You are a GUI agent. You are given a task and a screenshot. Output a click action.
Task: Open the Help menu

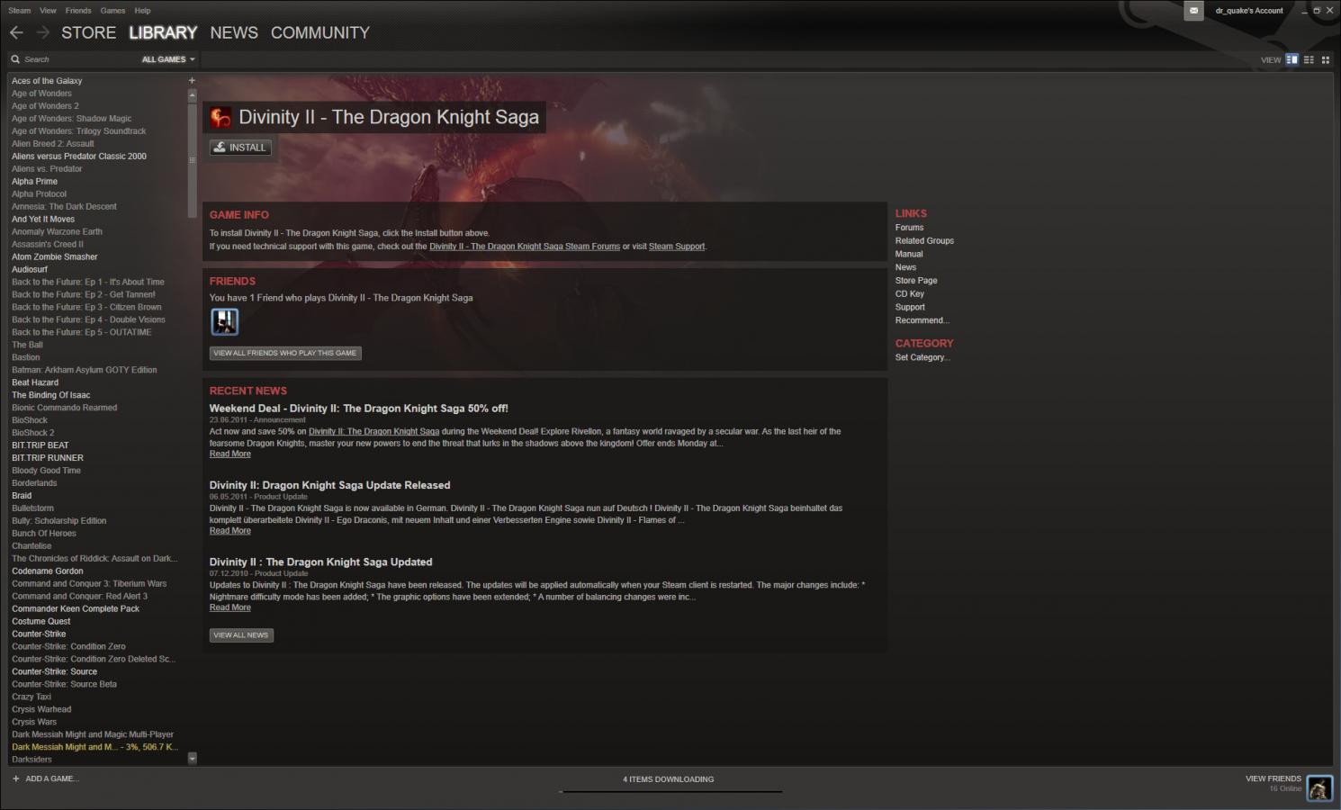pyautogui.click(x=142, y=11)
